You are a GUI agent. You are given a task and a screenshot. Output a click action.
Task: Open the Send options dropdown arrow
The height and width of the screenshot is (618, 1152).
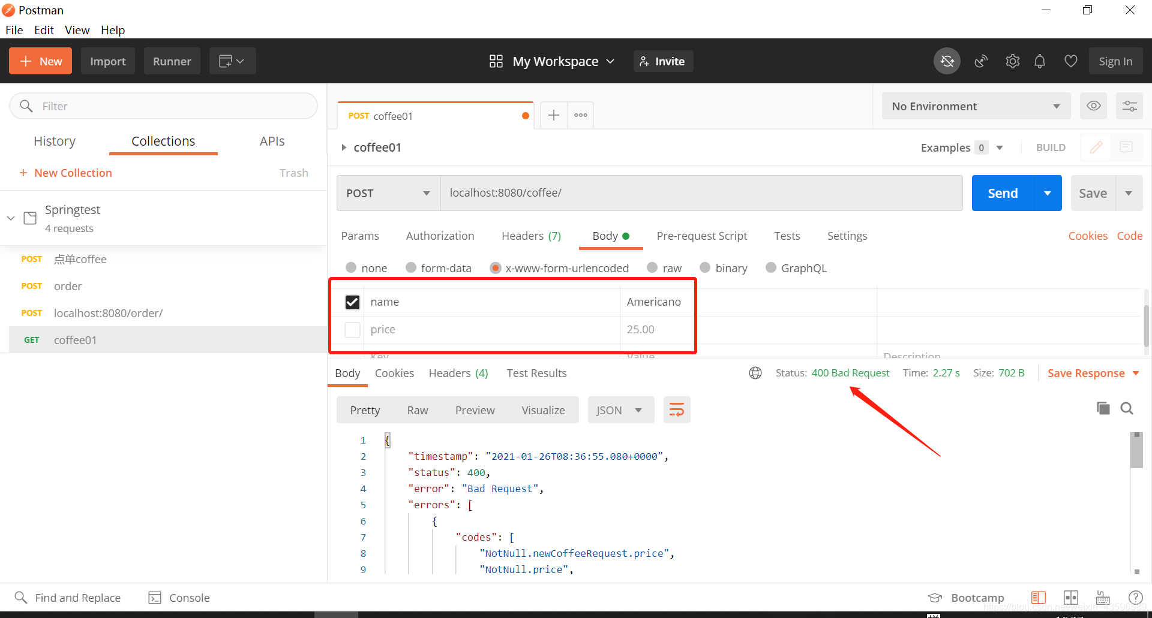coord(1048,193)
